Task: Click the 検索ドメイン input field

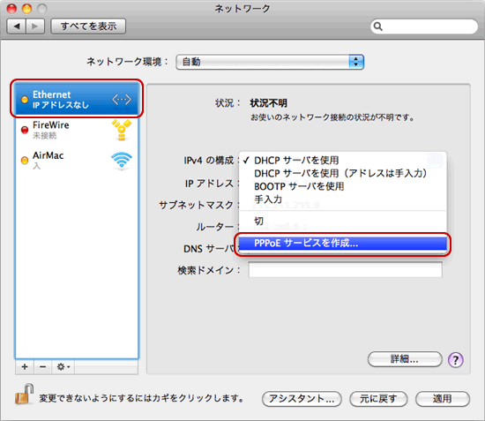Action: 345,270
